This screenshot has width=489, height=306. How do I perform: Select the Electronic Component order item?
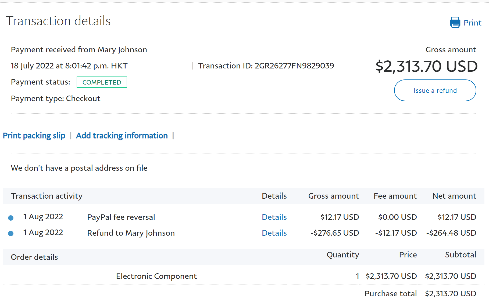(x=156, y=276)
